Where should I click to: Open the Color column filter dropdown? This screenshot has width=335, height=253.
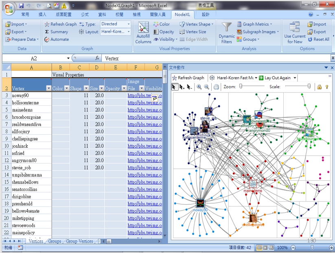(x=67, y=88)
